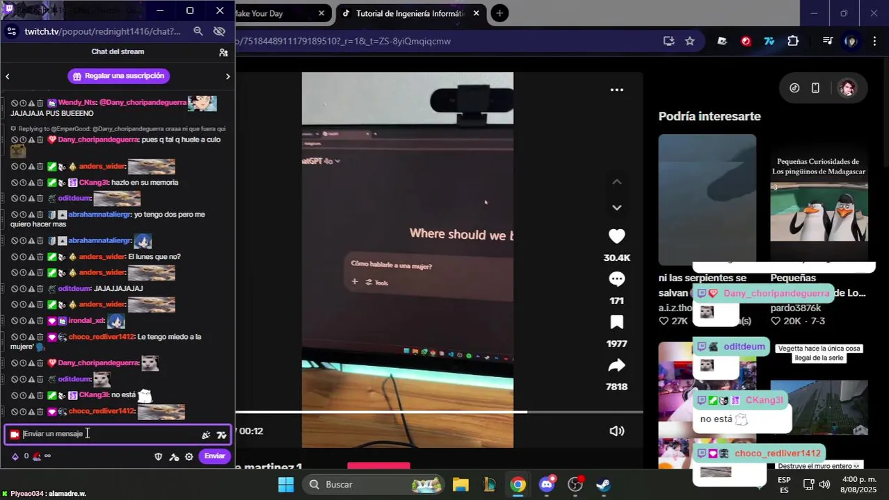This screenshot has height=500, width=889.
Task: Click the red camera icon in message box
Action: click(15, 434)
